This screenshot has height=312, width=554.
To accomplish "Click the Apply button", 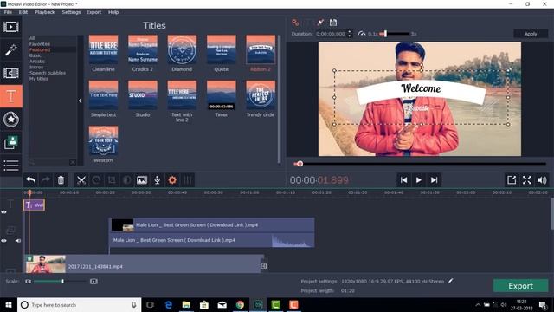I will tap(531, 34).
